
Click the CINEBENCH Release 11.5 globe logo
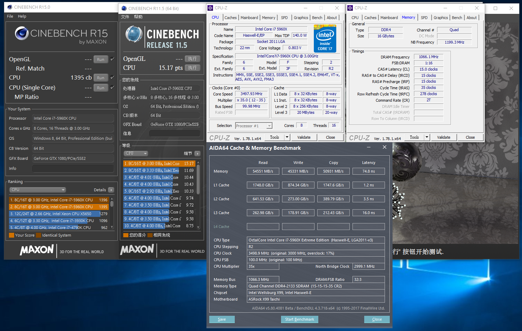(x=134, y=34)
